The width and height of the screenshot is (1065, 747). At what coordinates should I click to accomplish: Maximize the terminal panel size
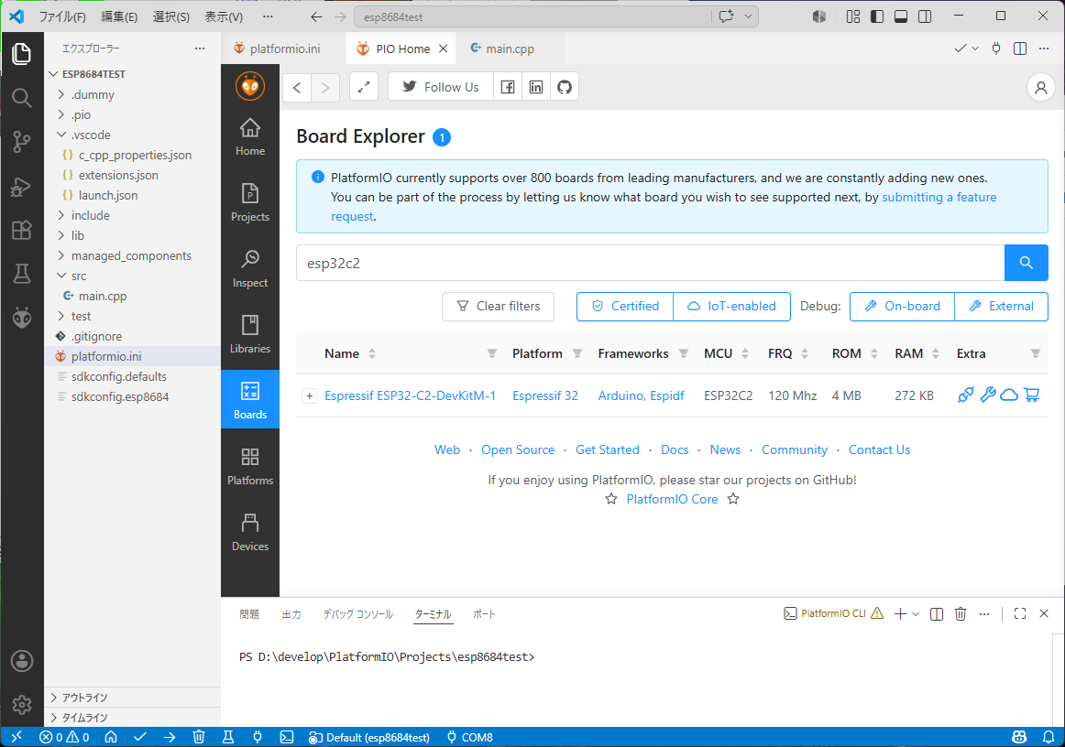point(1020,613)
